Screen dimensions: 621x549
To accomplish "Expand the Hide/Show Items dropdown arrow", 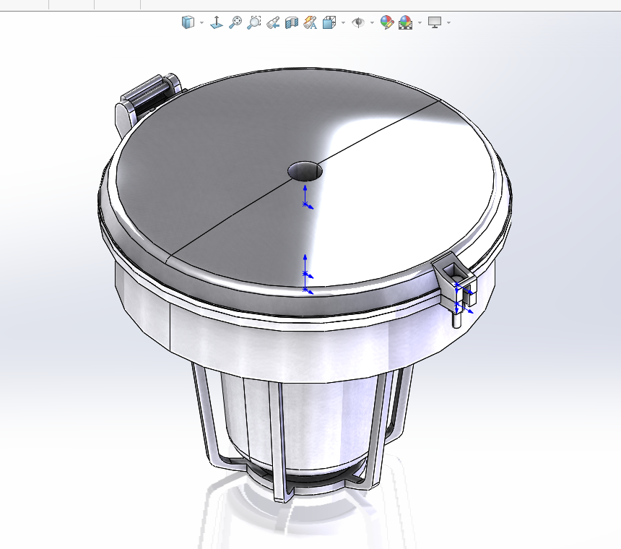I will pyautogui.click(x=372, y=22).
